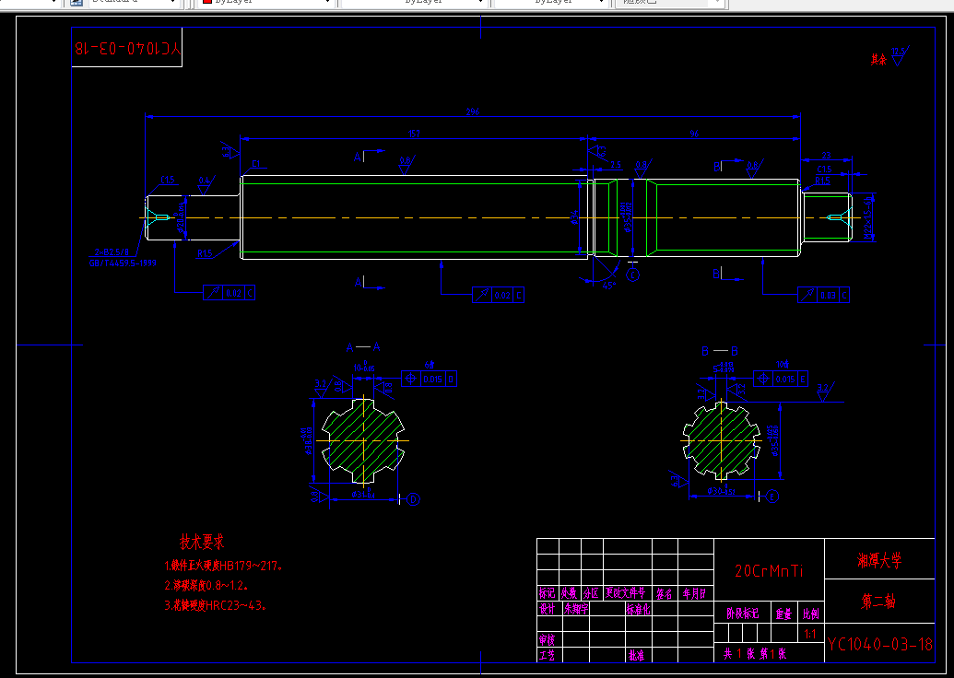The height and width of the screenshot is (678, 954).
Task: Select the 2×B2.5/8 center hole callout
Action: point(112,251)
